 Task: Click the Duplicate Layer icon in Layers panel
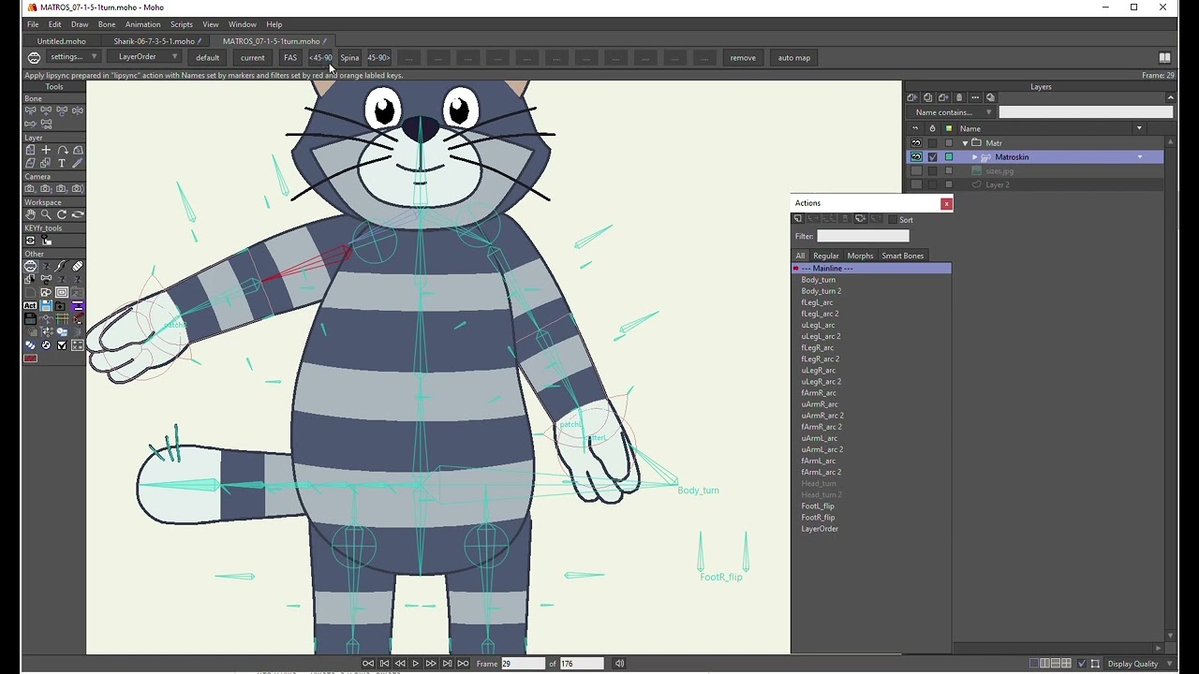[x=927, y=97]
